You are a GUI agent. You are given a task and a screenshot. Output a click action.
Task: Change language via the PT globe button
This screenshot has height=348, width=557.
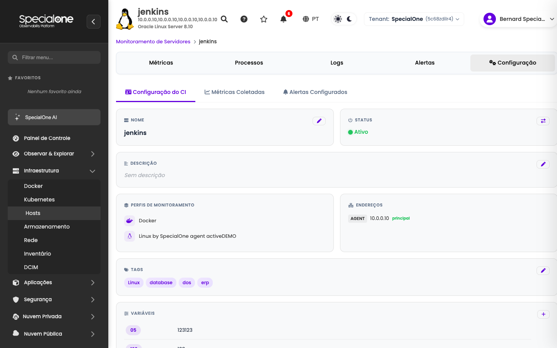pos(311,19)
